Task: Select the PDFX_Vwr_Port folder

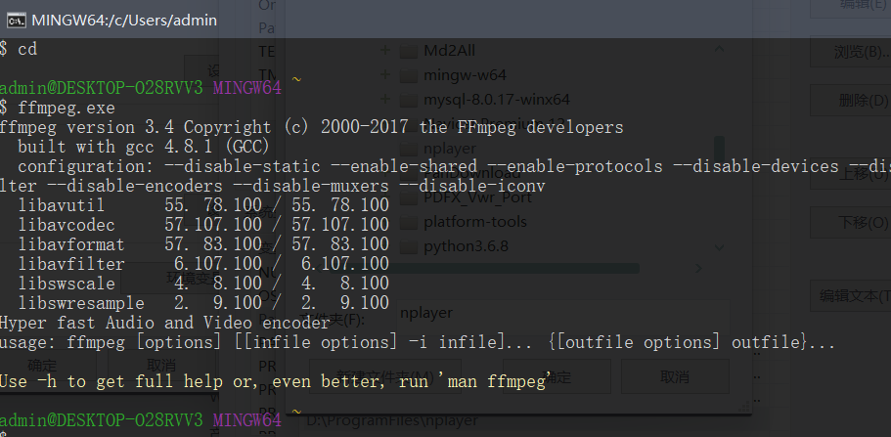Action: point(477,197)
